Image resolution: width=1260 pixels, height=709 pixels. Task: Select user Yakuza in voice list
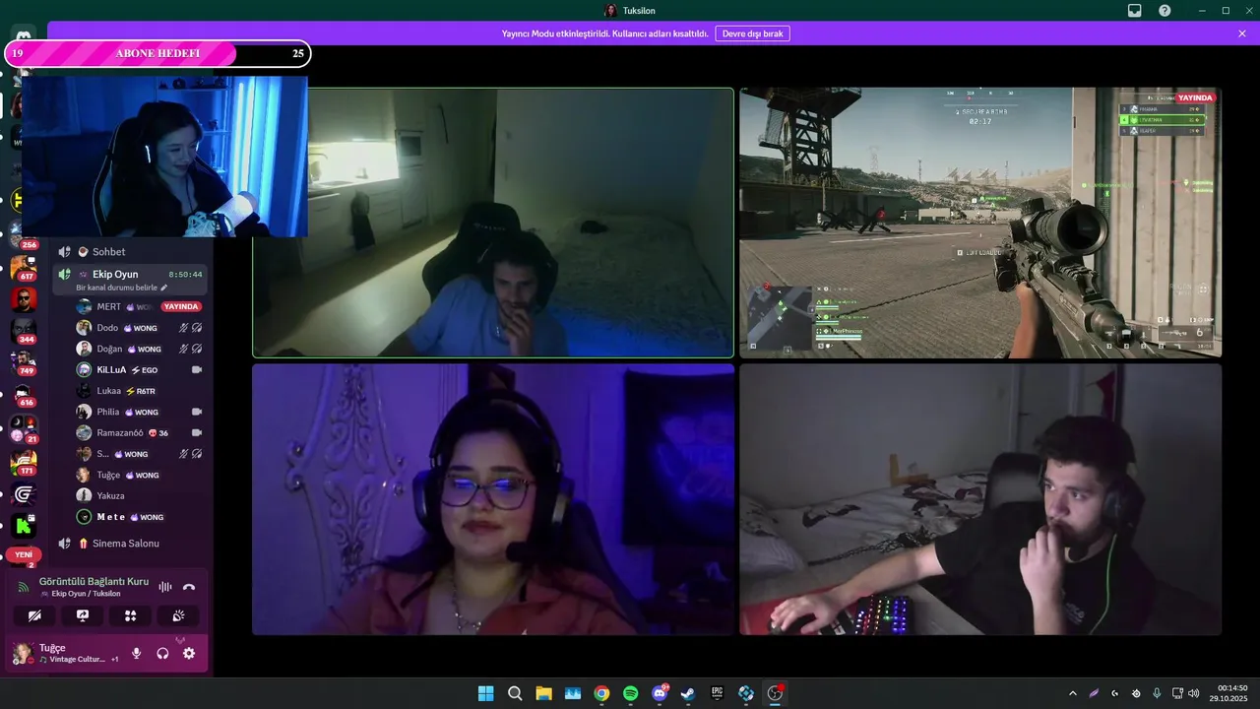click(x=139, y=495)
